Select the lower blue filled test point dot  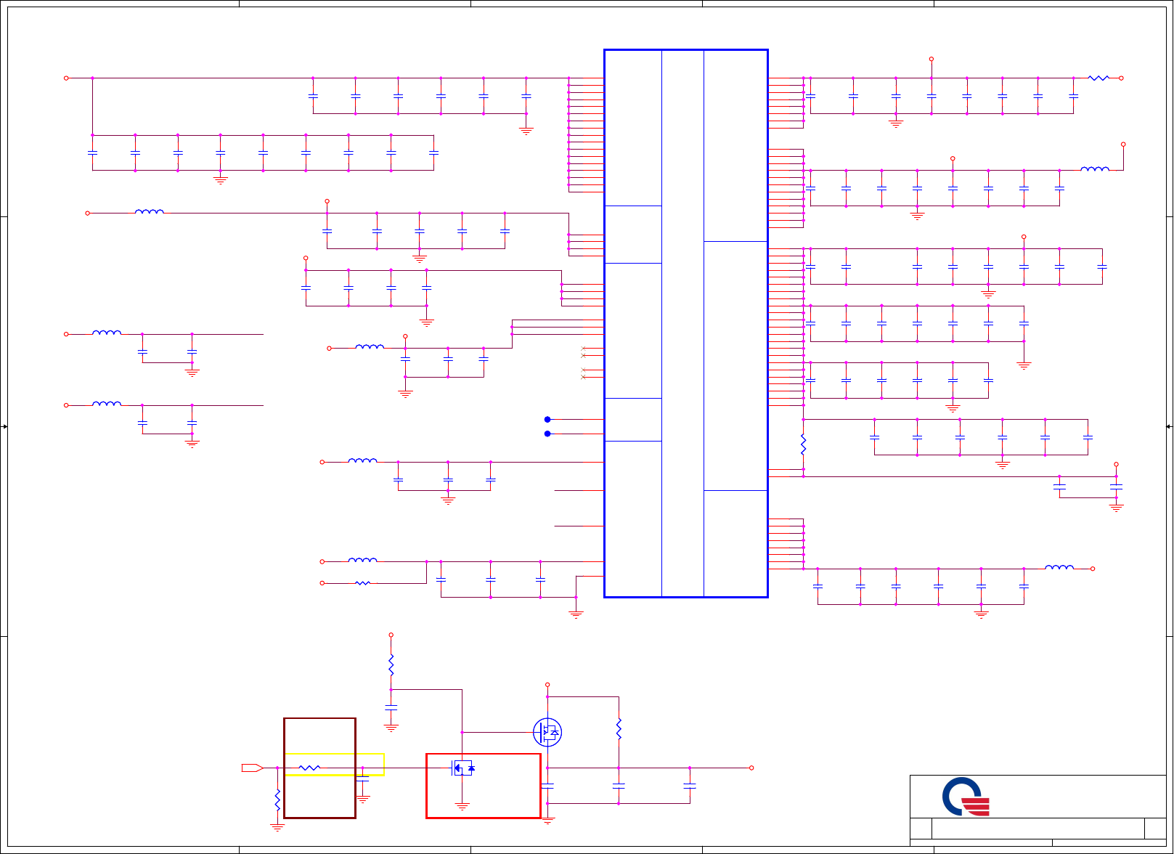point(547,434)
